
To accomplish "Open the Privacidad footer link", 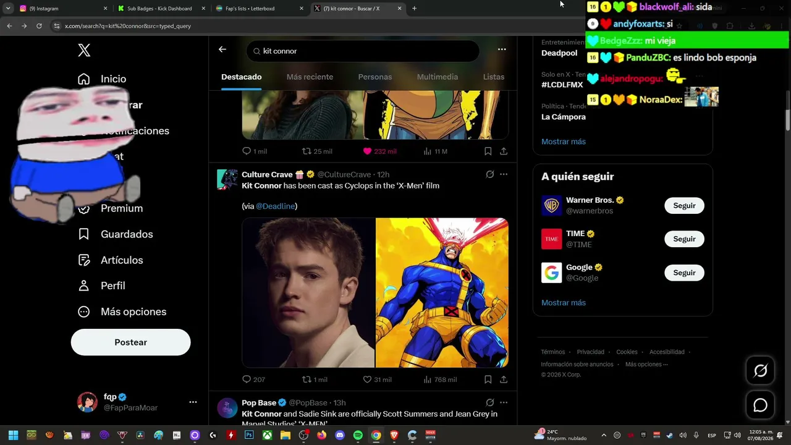I will [591, 352].
